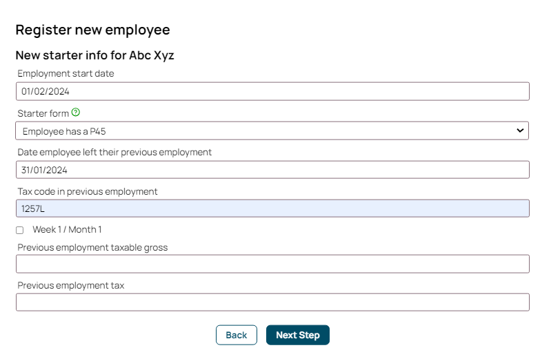Click the 'New starter info for Abc Xyz' heading
The width and height of the screenshot is (540, 359).
(x=95, y=55)
